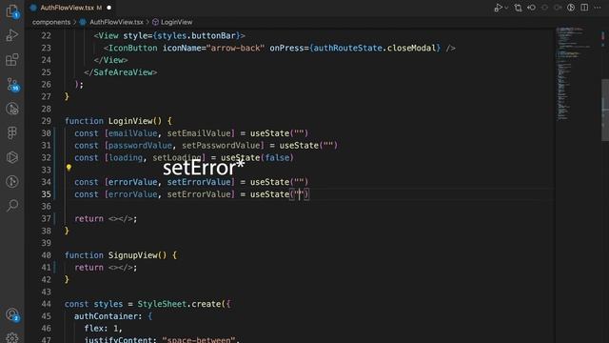Click setErrorValue on line 35
Image resolution: width=609 pixels, height=343 pixels.
199,194
